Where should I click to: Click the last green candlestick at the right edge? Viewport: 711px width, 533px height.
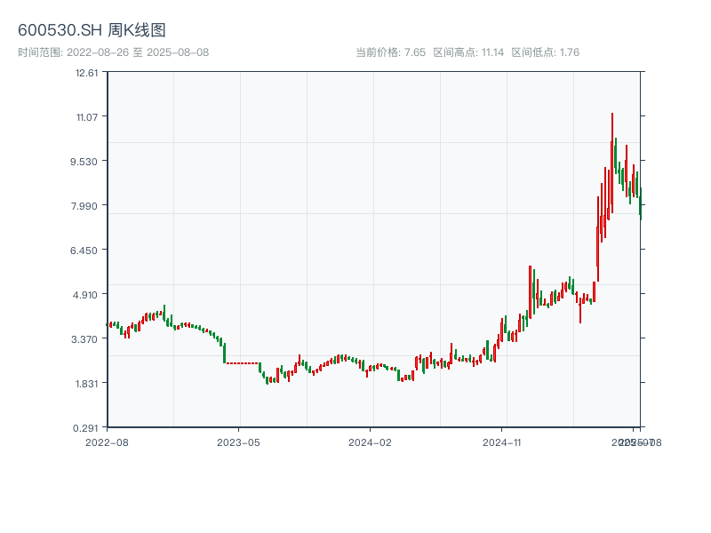(x=641, y=204)
